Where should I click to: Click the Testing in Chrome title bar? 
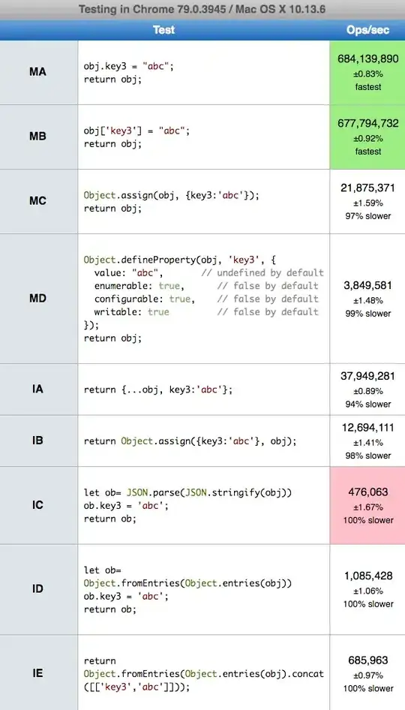(x=202, y=9)
